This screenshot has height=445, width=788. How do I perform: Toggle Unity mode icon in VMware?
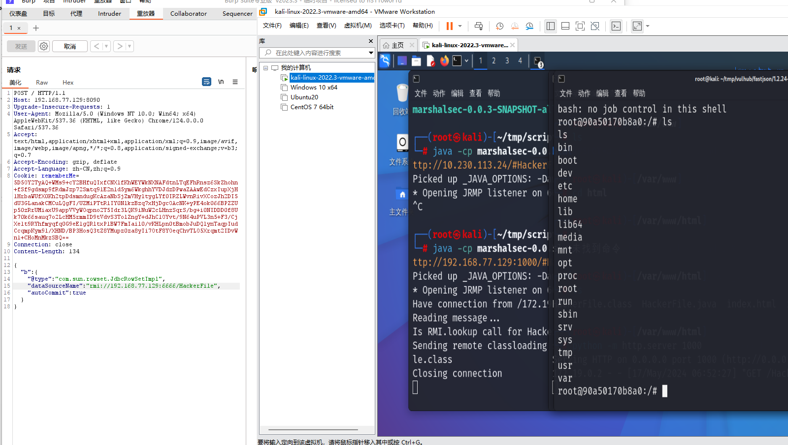point(595,26)
